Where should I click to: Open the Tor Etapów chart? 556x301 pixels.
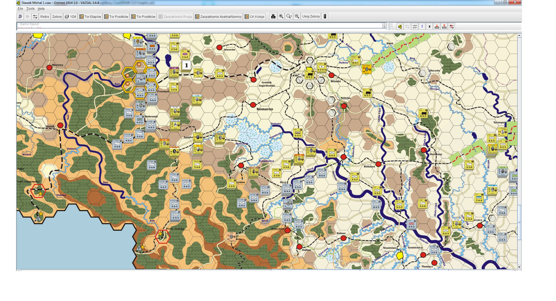[x=90, y=17]
